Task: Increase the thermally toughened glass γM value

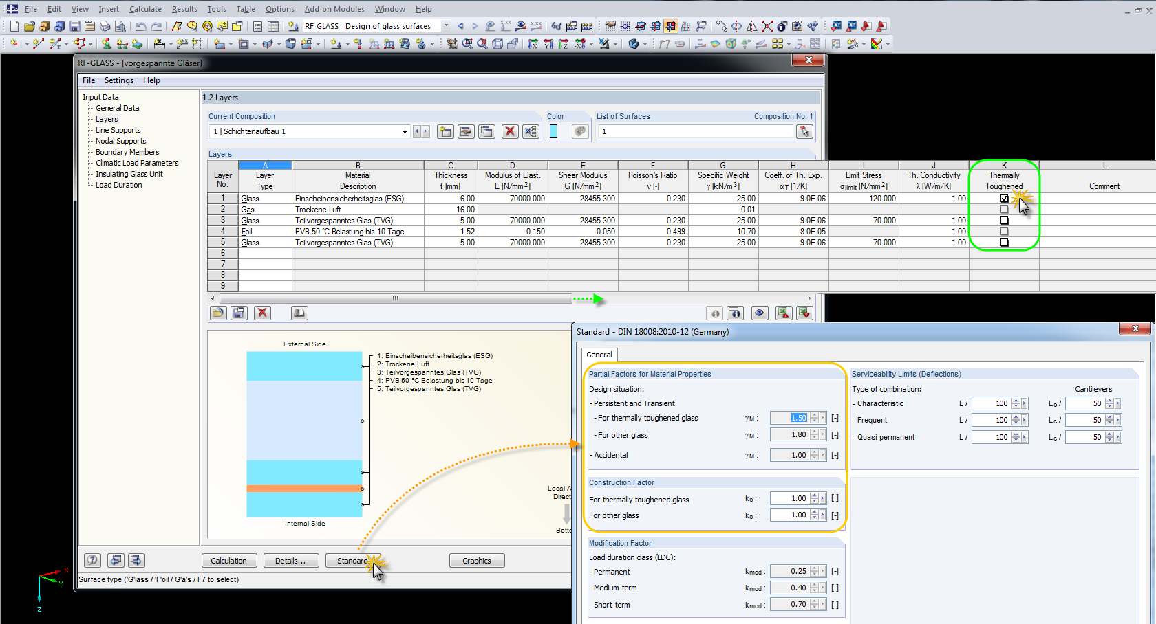Action: click(x=814, y=415)
